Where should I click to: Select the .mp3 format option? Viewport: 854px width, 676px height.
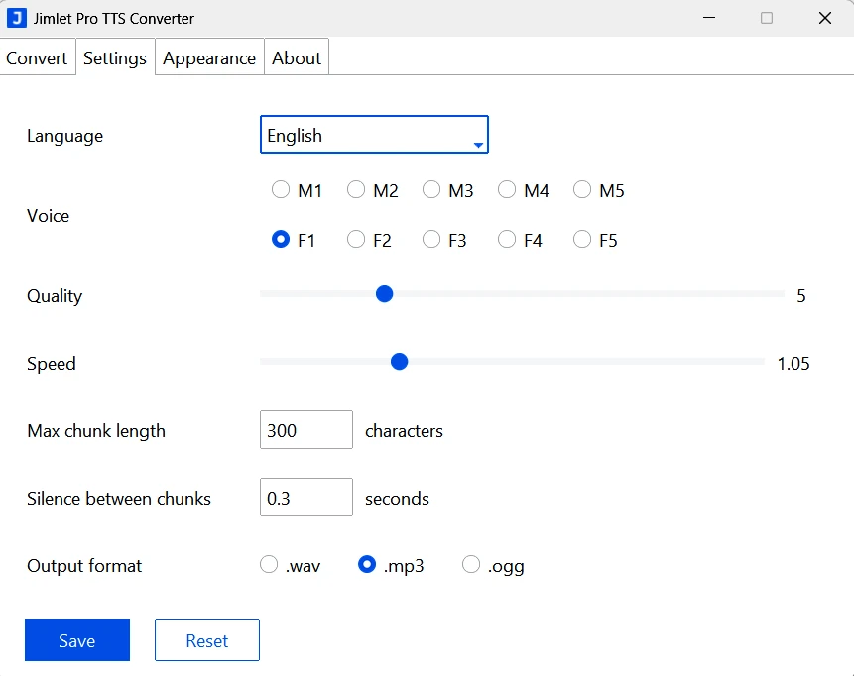pyautogui.click(x=368, y=563)
